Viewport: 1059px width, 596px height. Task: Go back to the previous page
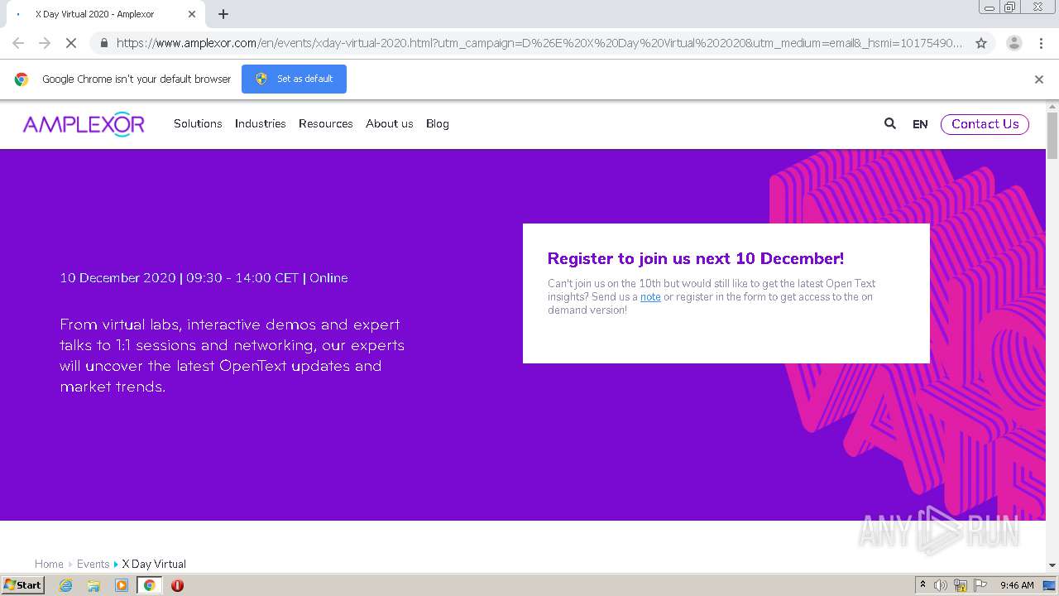(x=18, y=43)
